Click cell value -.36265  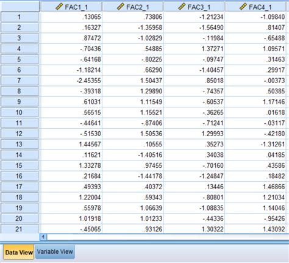(x=194, y=112)
